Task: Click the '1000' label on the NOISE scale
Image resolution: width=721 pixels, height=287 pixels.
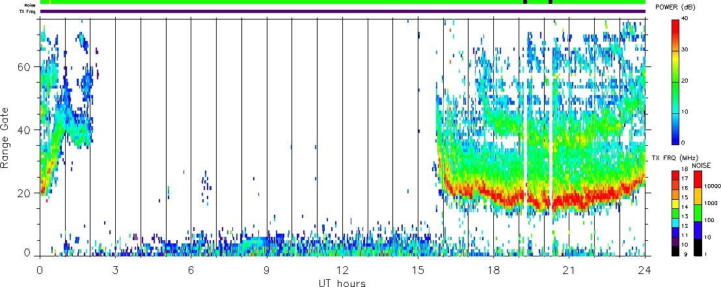Action: pos(709,203)
